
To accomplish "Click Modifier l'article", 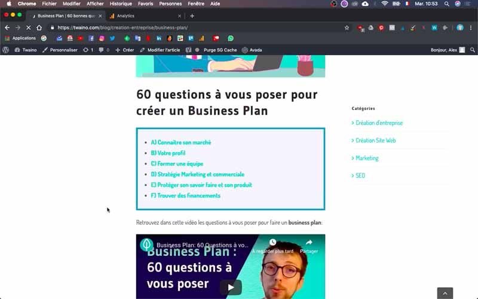I will pos(160,50).
